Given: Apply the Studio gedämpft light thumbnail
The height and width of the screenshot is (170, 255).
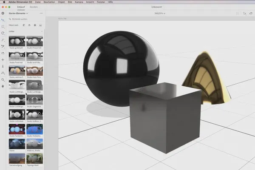Looking at the screenshot, I should tap(17, 41).
